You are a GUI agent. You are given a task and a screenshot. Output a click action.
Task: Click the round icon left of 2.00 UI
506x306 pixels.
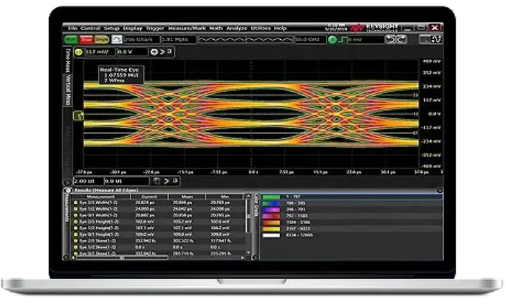tap(67, 182)
